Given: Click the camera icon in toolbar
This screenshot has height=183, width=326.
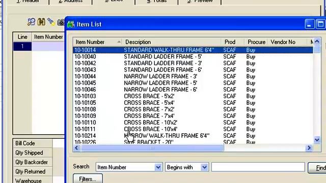Looking at the screenshot, I should click(61, 22).
